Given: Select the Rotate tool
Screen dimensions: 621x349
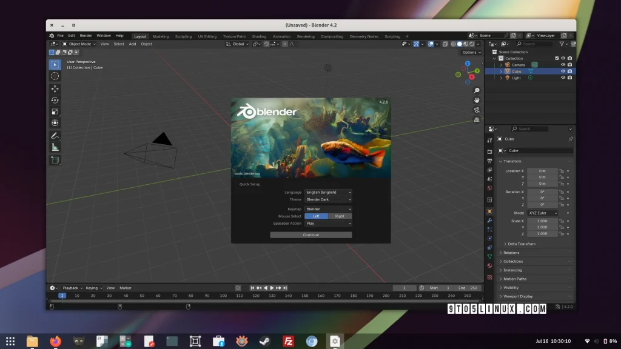Looking at the screenshot, I should tap(55, 100).
